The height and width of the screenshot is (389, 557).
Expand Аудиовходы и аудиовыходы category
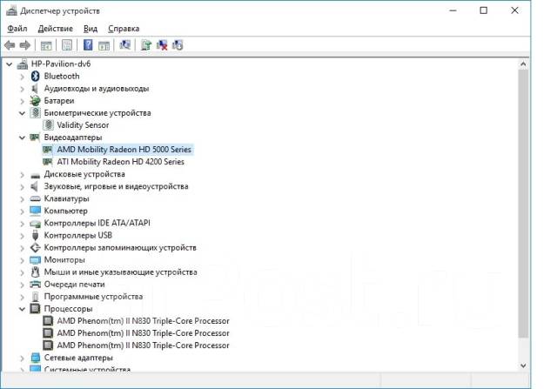pyautogui.click(x=22, y=89)
